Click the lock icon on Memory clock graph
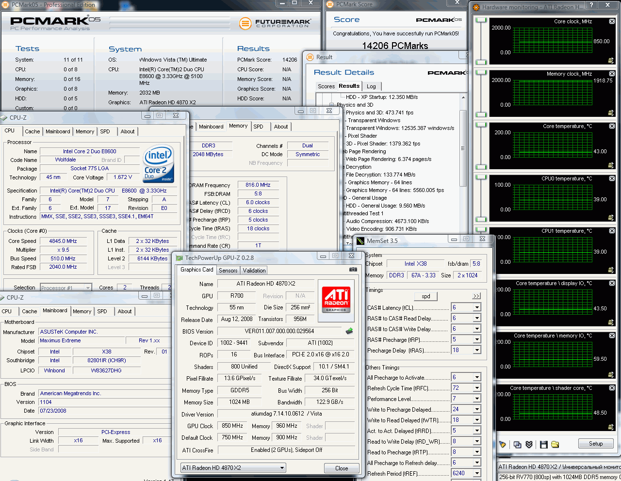Viewport: 621px width, 481px height. click(x=611, y=112)
